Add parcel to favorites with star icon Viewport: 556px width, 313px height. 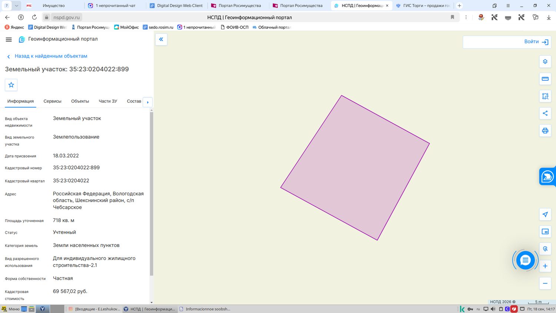(11, 85)
